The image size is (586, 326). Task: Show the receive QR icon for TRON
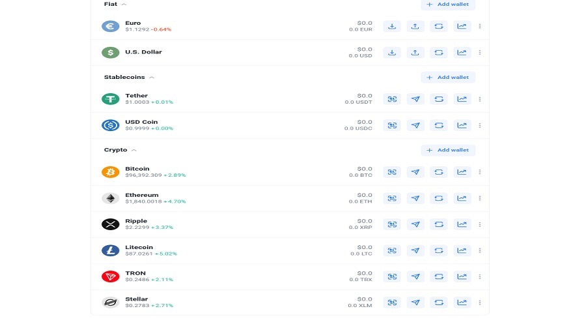coord(392,276)
